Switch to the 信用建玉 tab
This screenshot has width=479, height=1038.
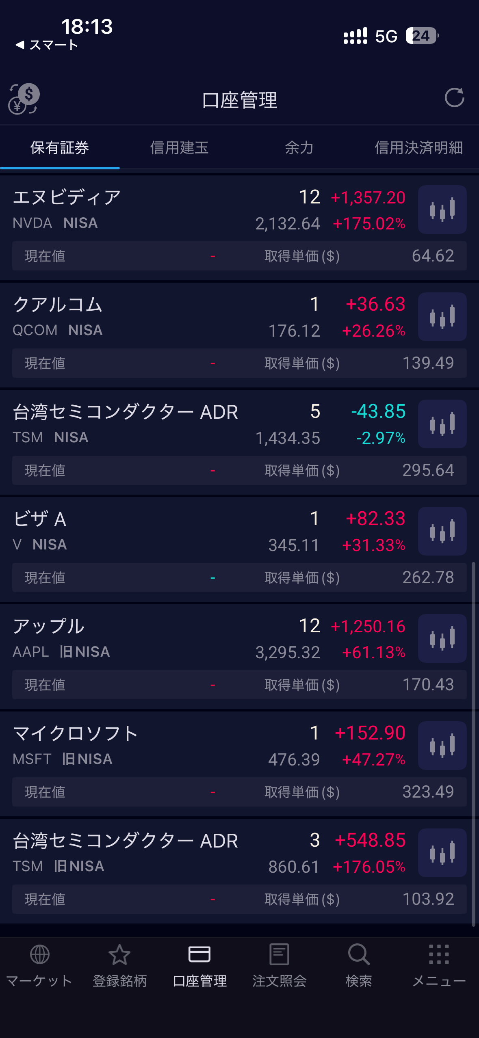point(179,148)
